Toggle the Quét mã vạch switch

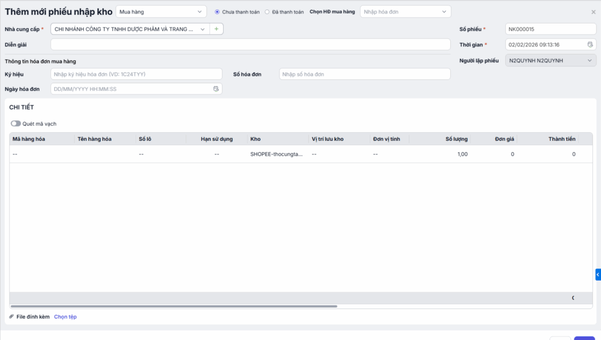16,124
